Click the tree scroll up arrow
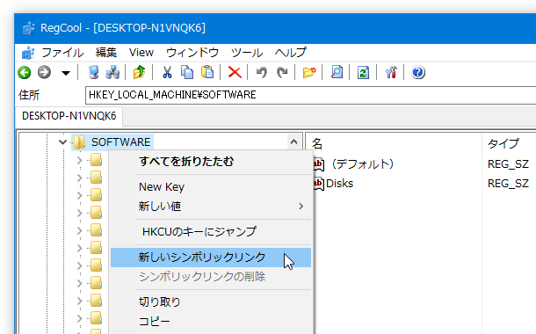This screenshot has width=536, height=334. click(293, 142)
